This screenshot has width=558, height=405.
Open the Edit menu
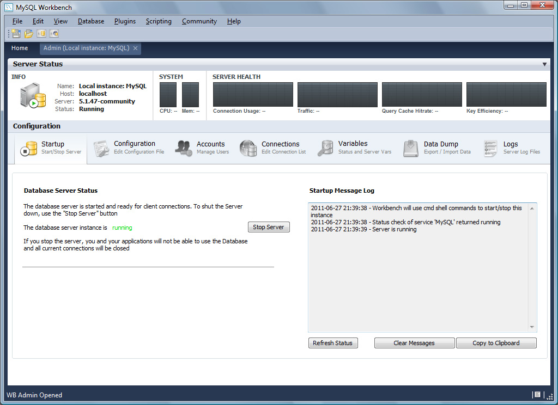pos(38,21)
